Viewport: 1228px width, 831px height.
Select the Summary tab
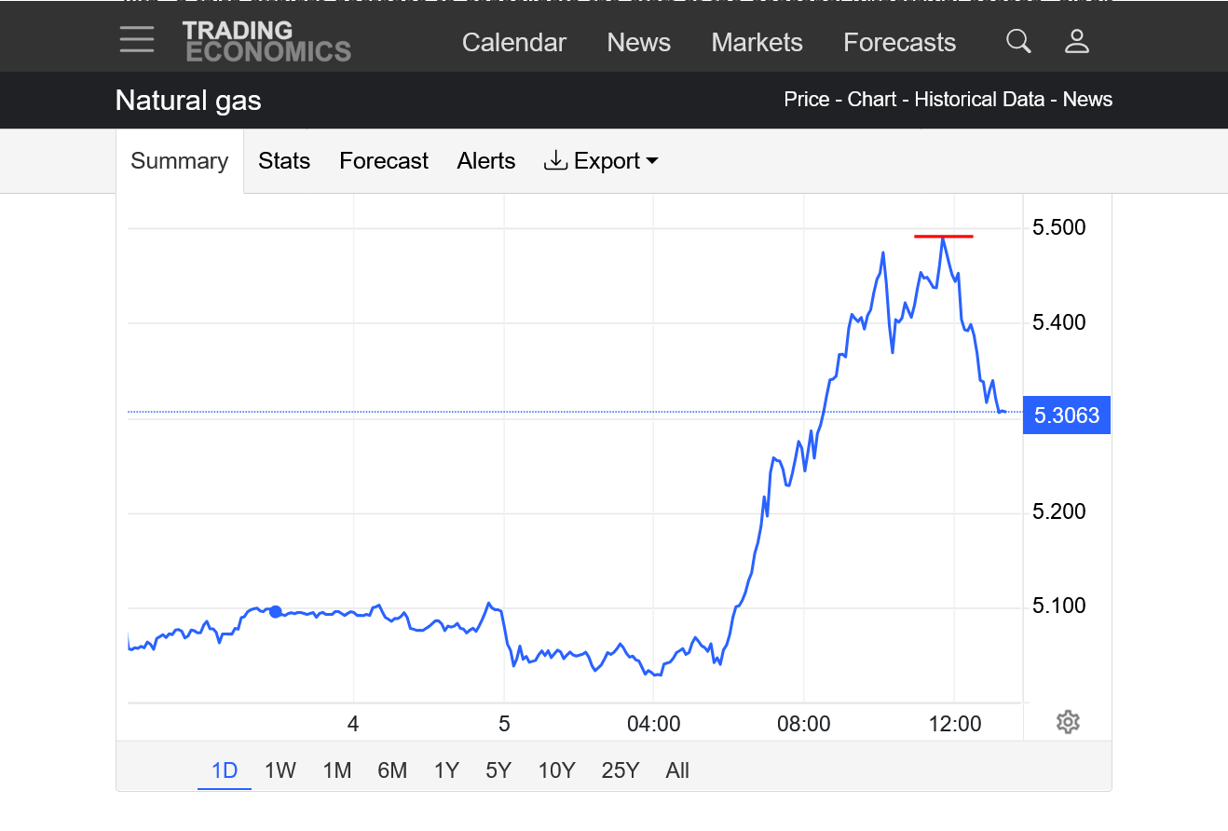[x=179, y=161]
